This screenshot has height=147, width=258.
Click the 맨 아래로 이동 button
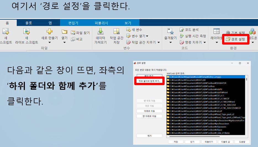(149, 116)
